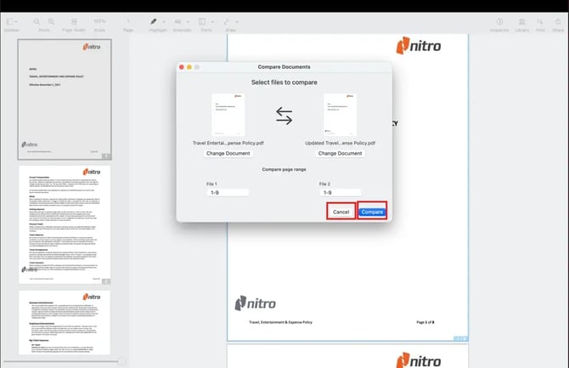Expand the Annotate dropdown arrow
The width and height of the screenshot is (569, 368).
click(x=188, y=22)
